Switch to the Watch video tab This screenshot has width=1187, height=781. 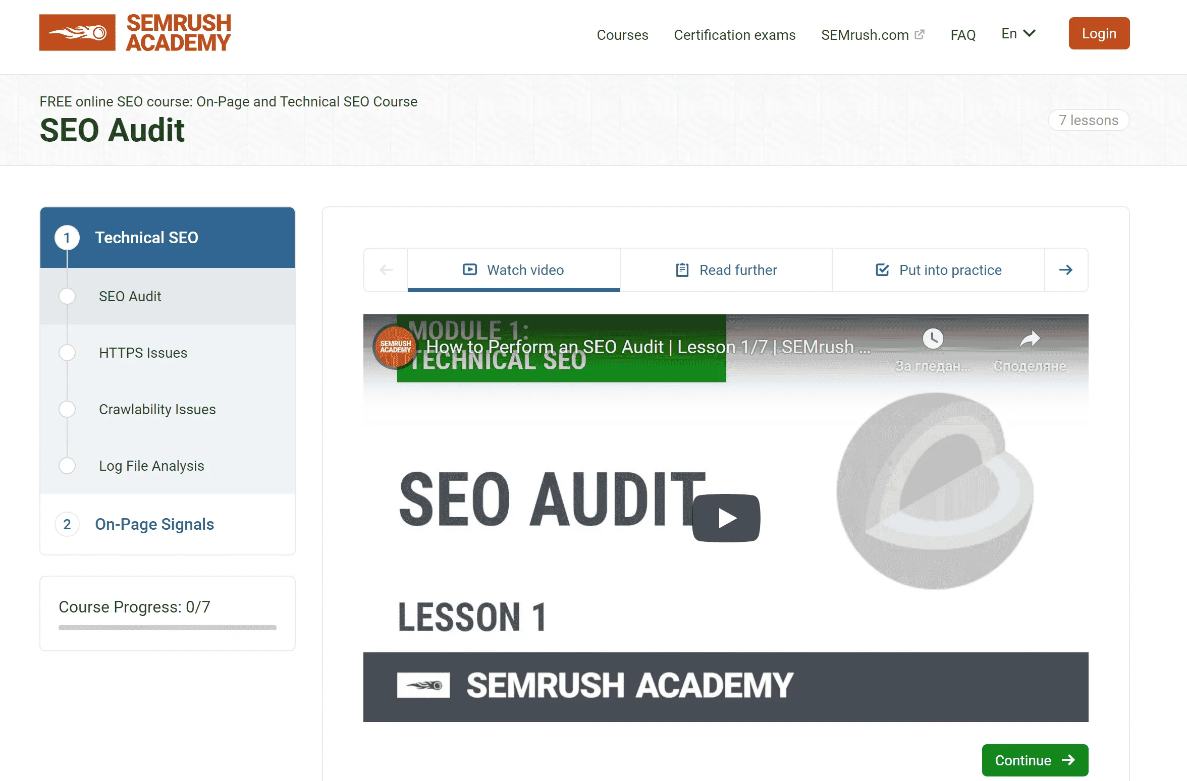[x=514, y=270]
